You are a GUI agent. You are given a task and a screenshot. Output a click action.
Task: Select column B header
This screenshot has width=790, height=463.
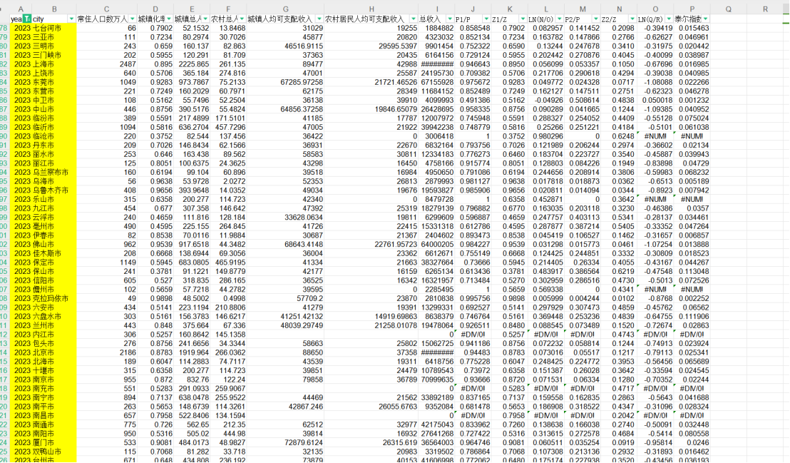tap(54, 9)
